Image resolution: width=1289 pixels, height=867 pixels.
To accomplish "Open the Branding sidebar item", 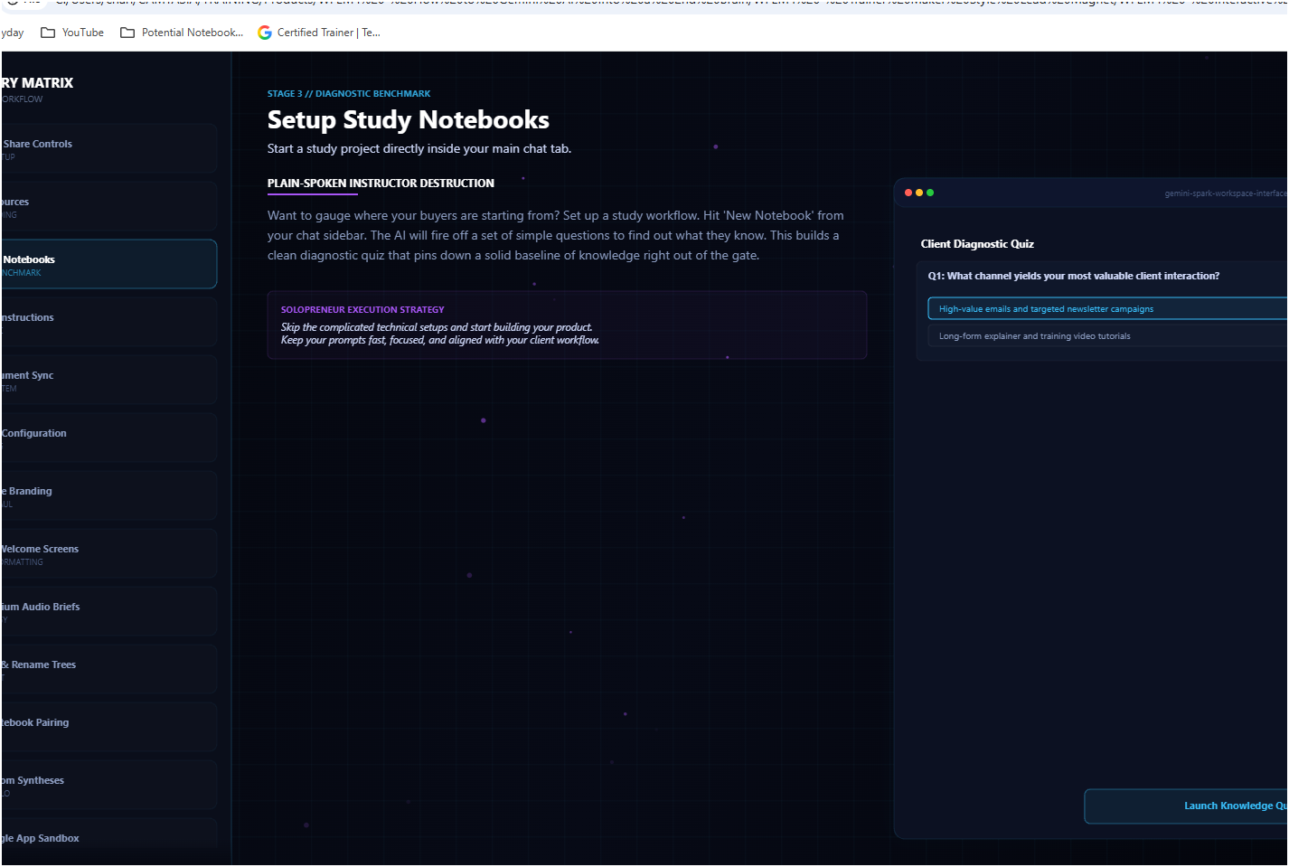I will click(x=108, y=495).
